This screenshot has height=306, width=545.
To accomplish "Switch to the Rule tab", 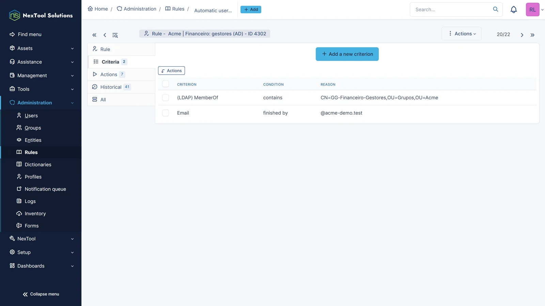I will coord(121,49).
